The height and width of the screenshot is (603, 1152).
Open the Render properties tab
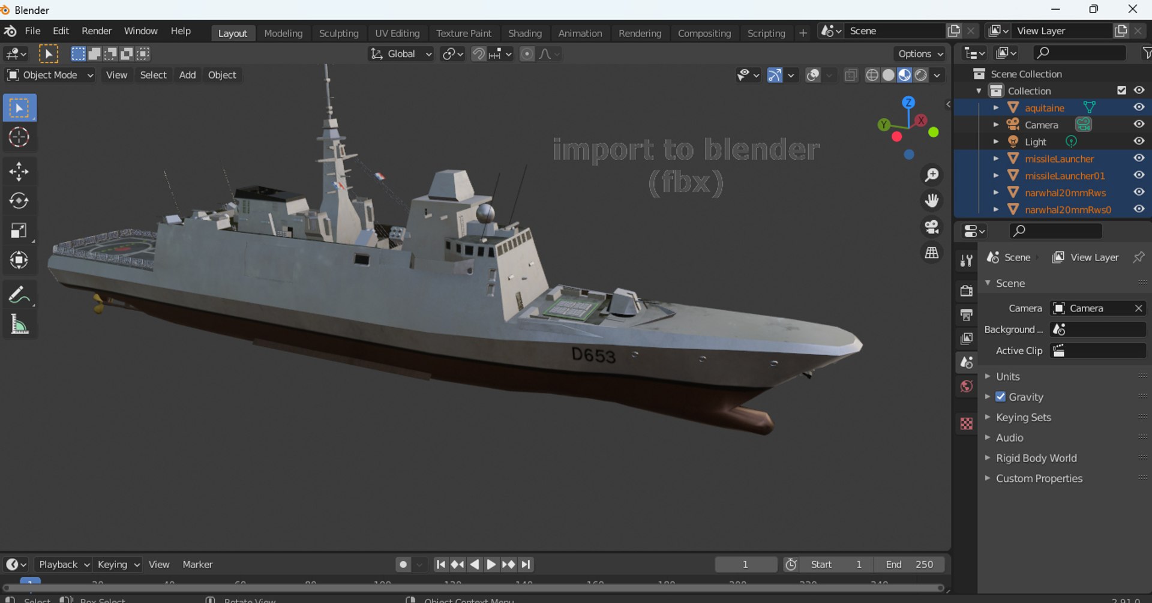click(966, 291)
